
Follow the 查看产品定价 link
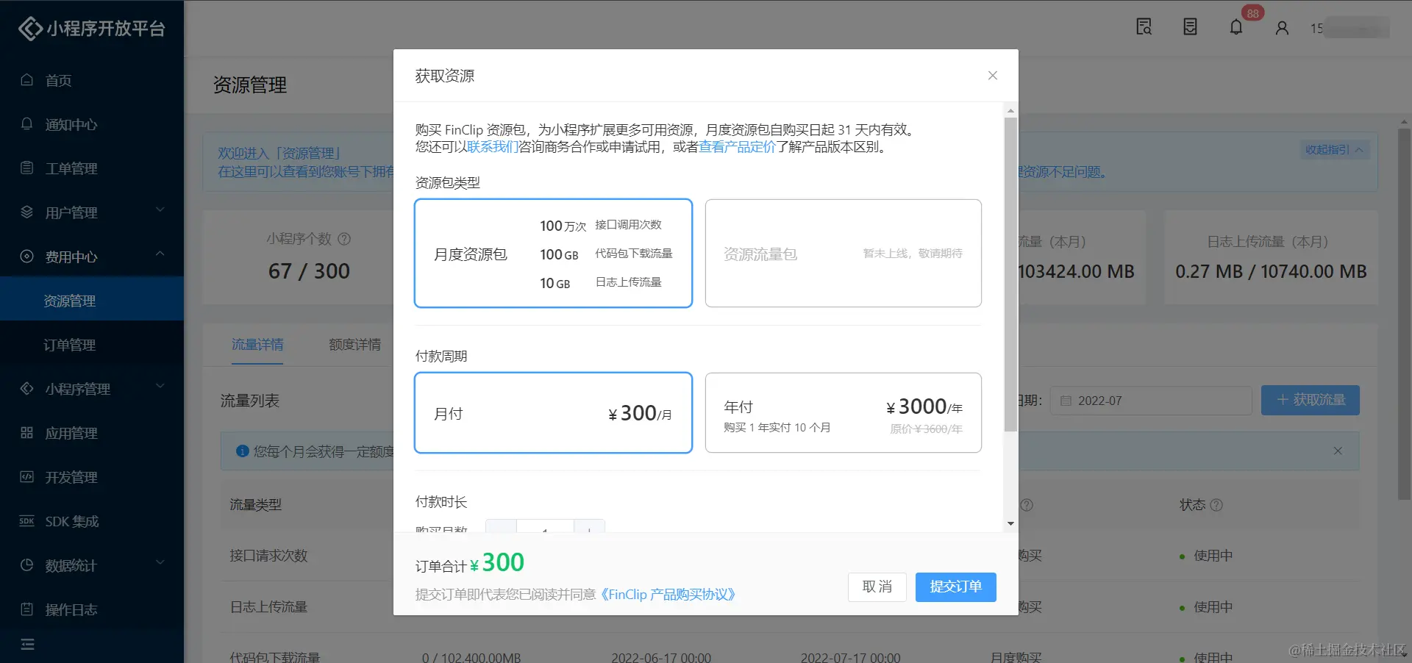[737, 147]
